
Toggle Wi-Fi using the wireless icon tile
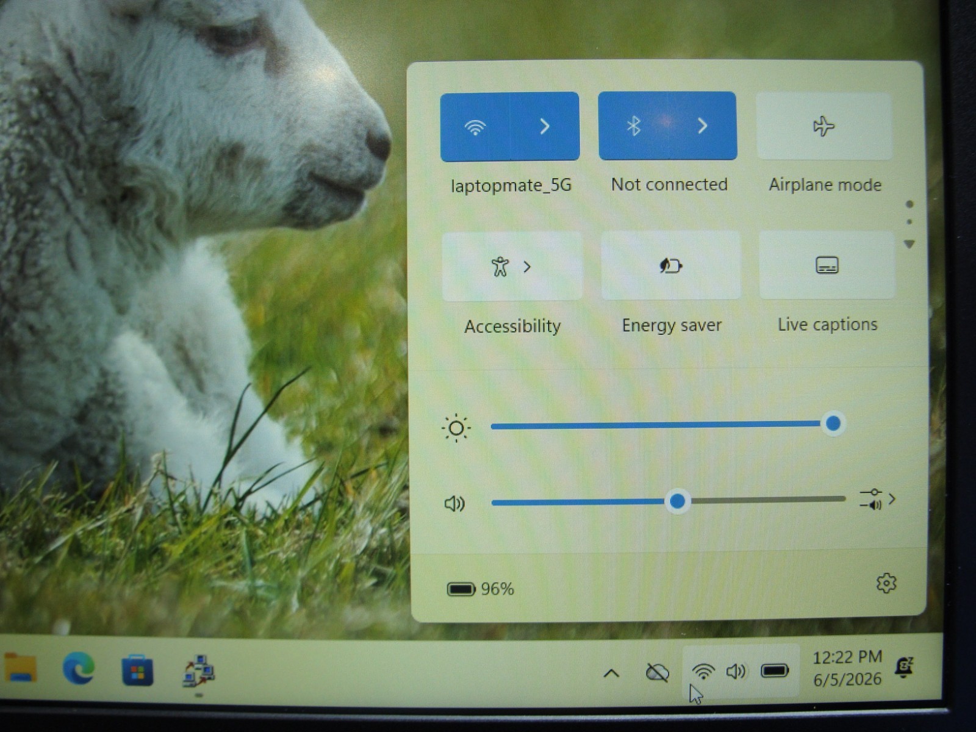tap(475, 127)
